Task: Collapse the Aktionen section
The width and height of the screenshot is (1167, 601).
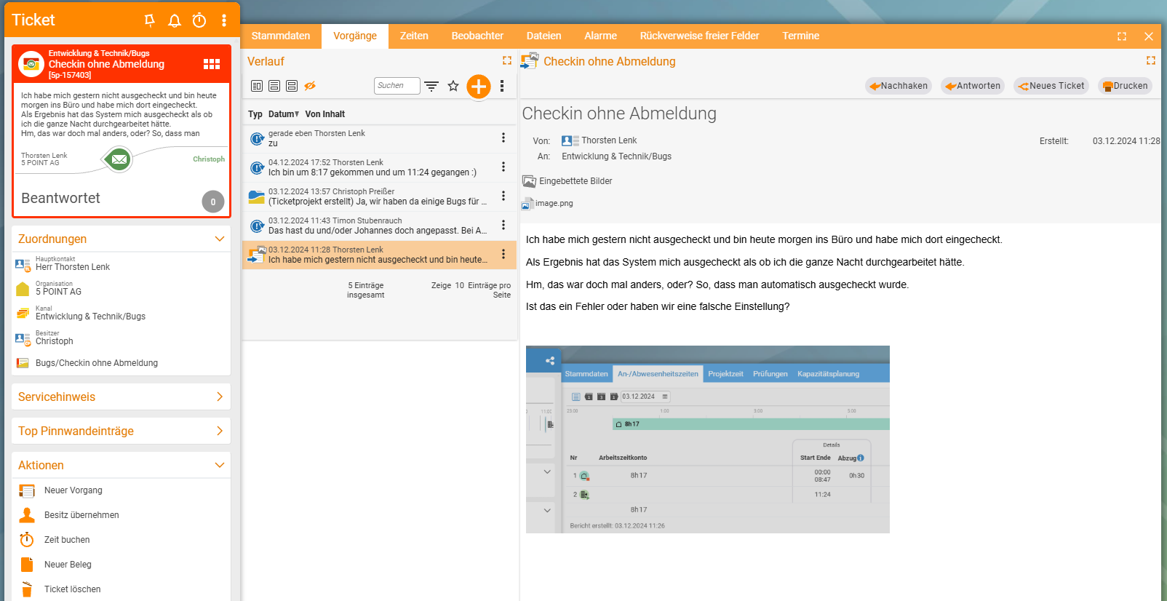Action: tap(220, 465)
